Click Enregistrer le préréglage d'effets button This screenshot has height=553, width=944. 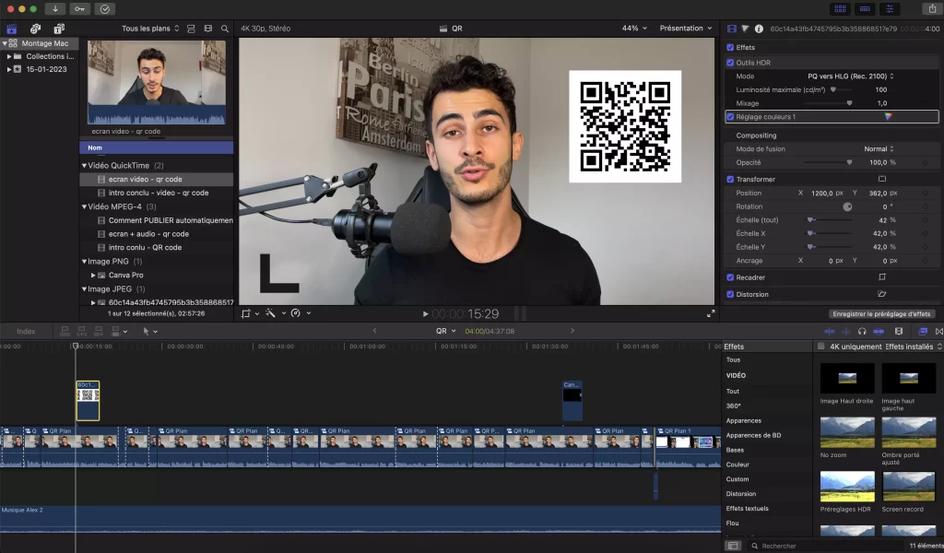[x=881, y=313]
